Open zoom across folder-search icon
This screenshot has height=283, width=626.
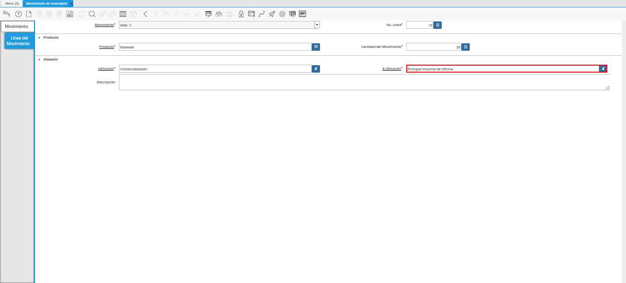[x=251, y=14]
